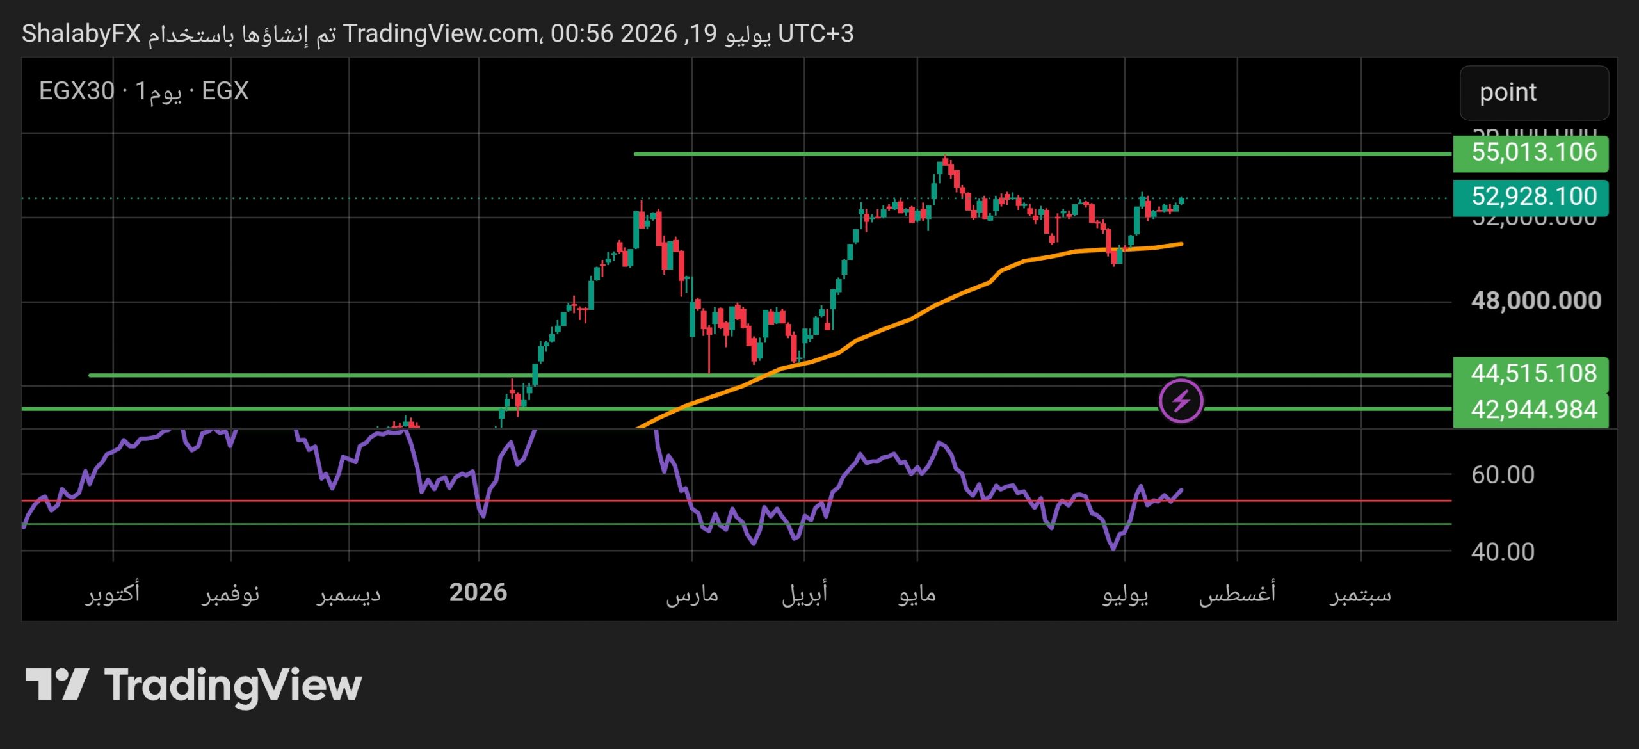Click the مايو month label on time axis
Viewport: 1639px width, 749px height.
click(x=917, y=595)
